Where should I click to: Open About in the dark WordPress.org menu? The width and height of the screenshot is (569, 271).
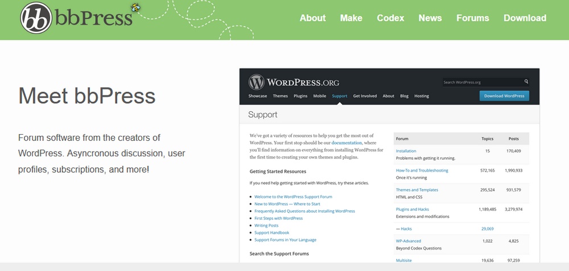point(388,96)
